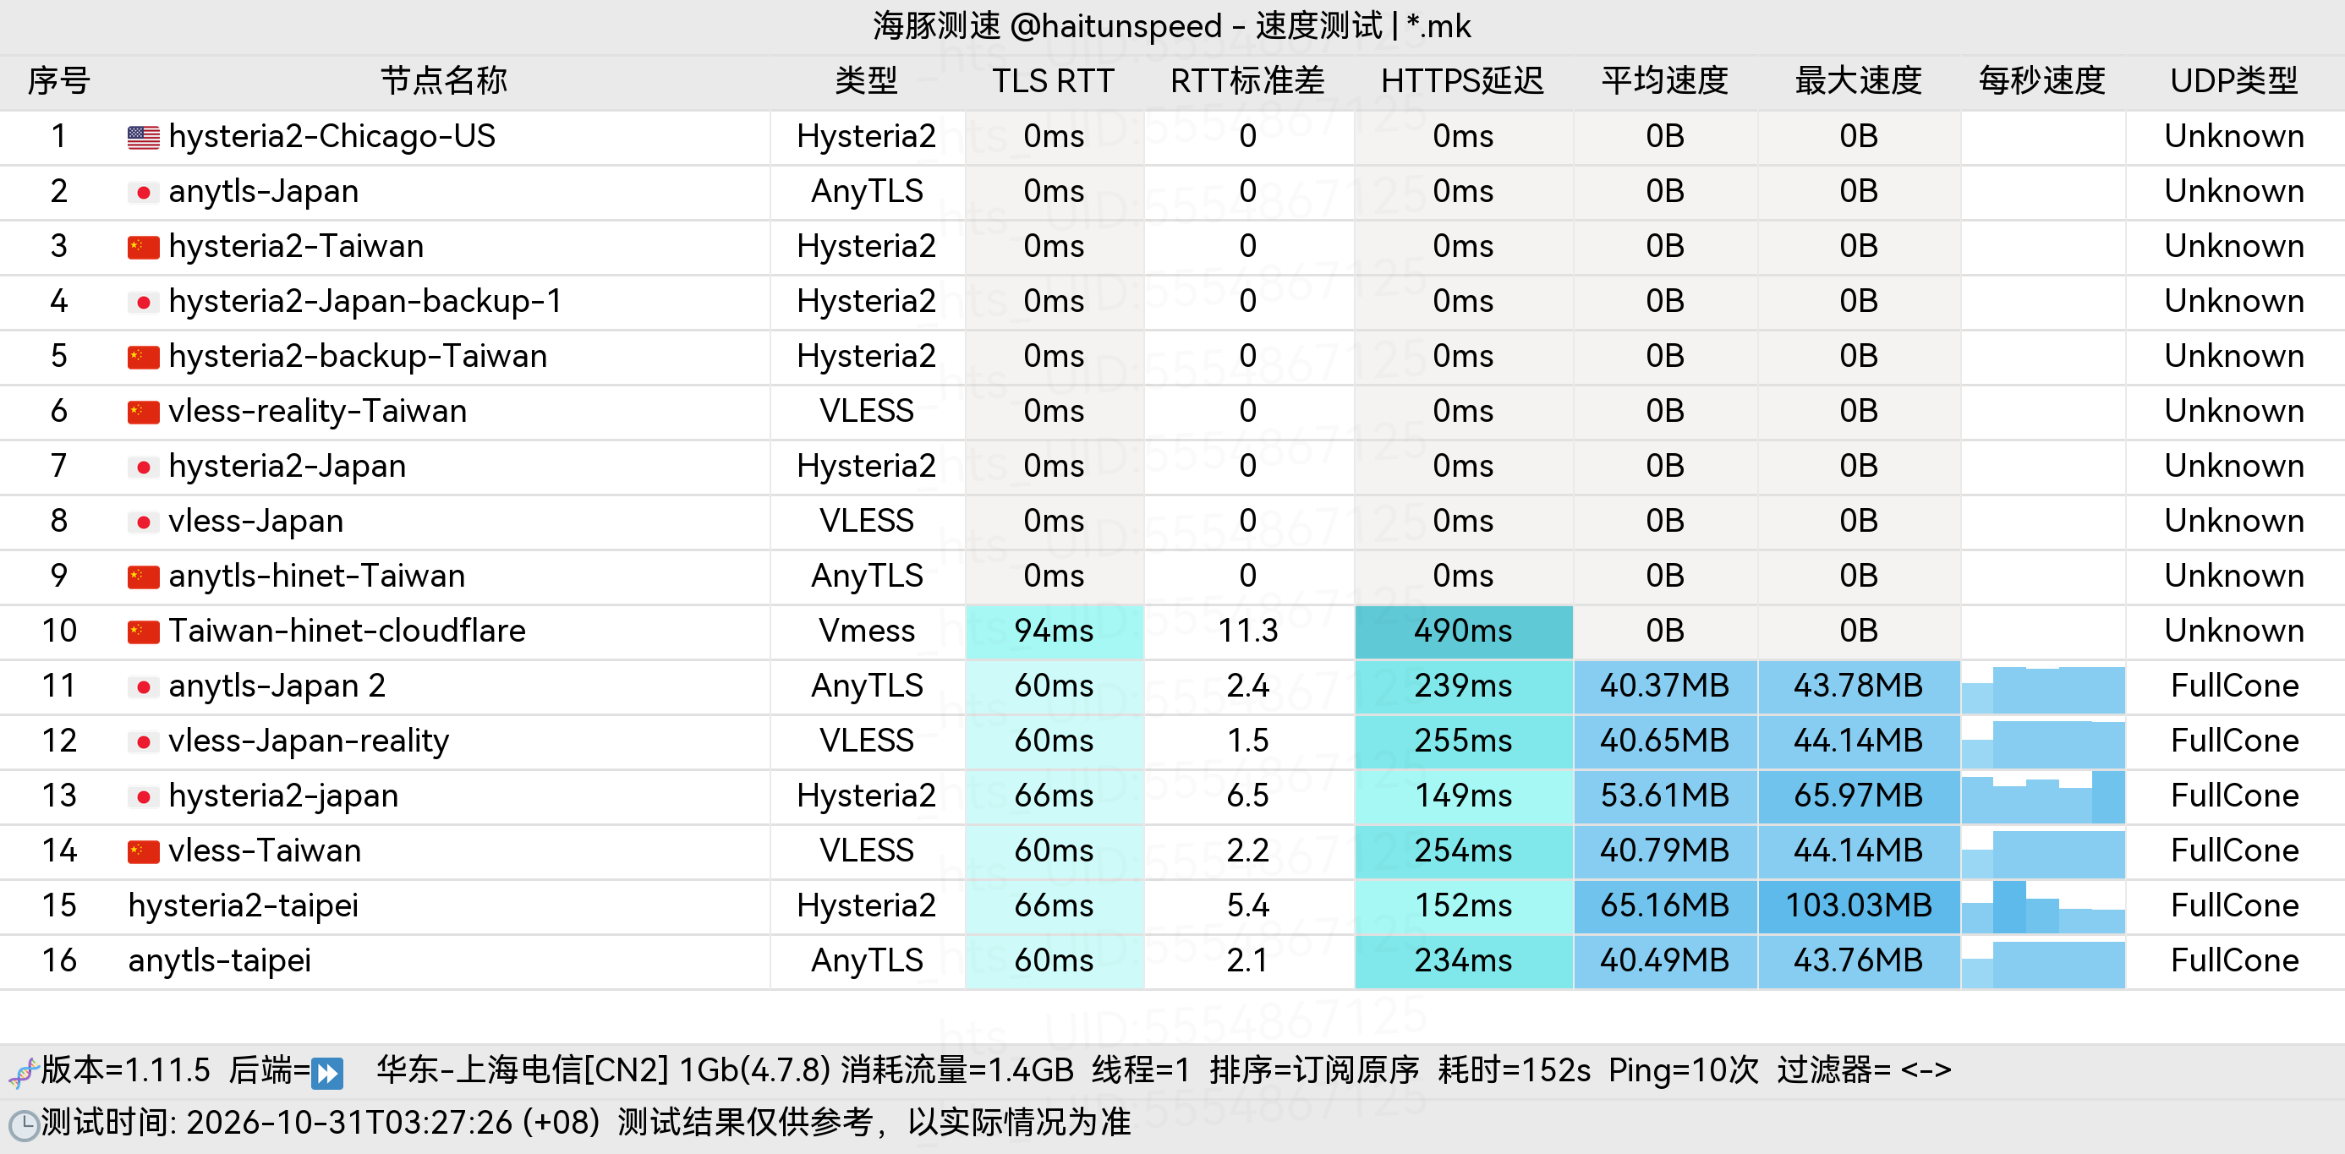The image size is (2345, 1154).
Task: Click the flag next to hysteria2-Japan-backup-1
Action: (143, 302)
